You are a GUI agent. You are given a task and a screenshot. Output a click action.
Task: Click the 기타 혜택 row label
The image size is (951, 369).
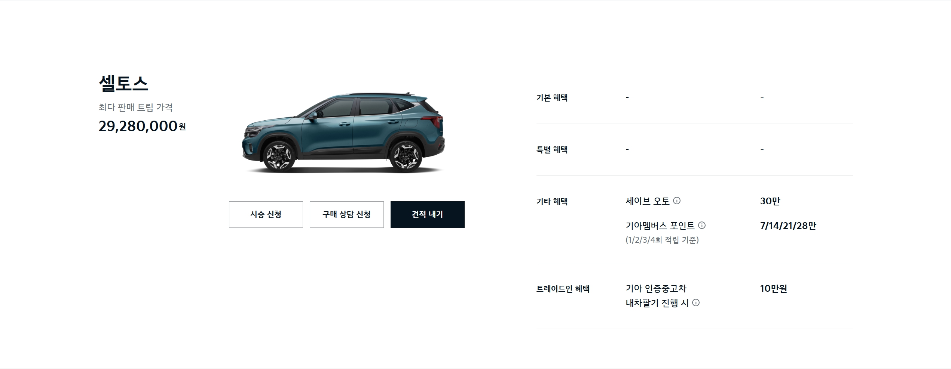pyautogui.click(x=552, y=202)
